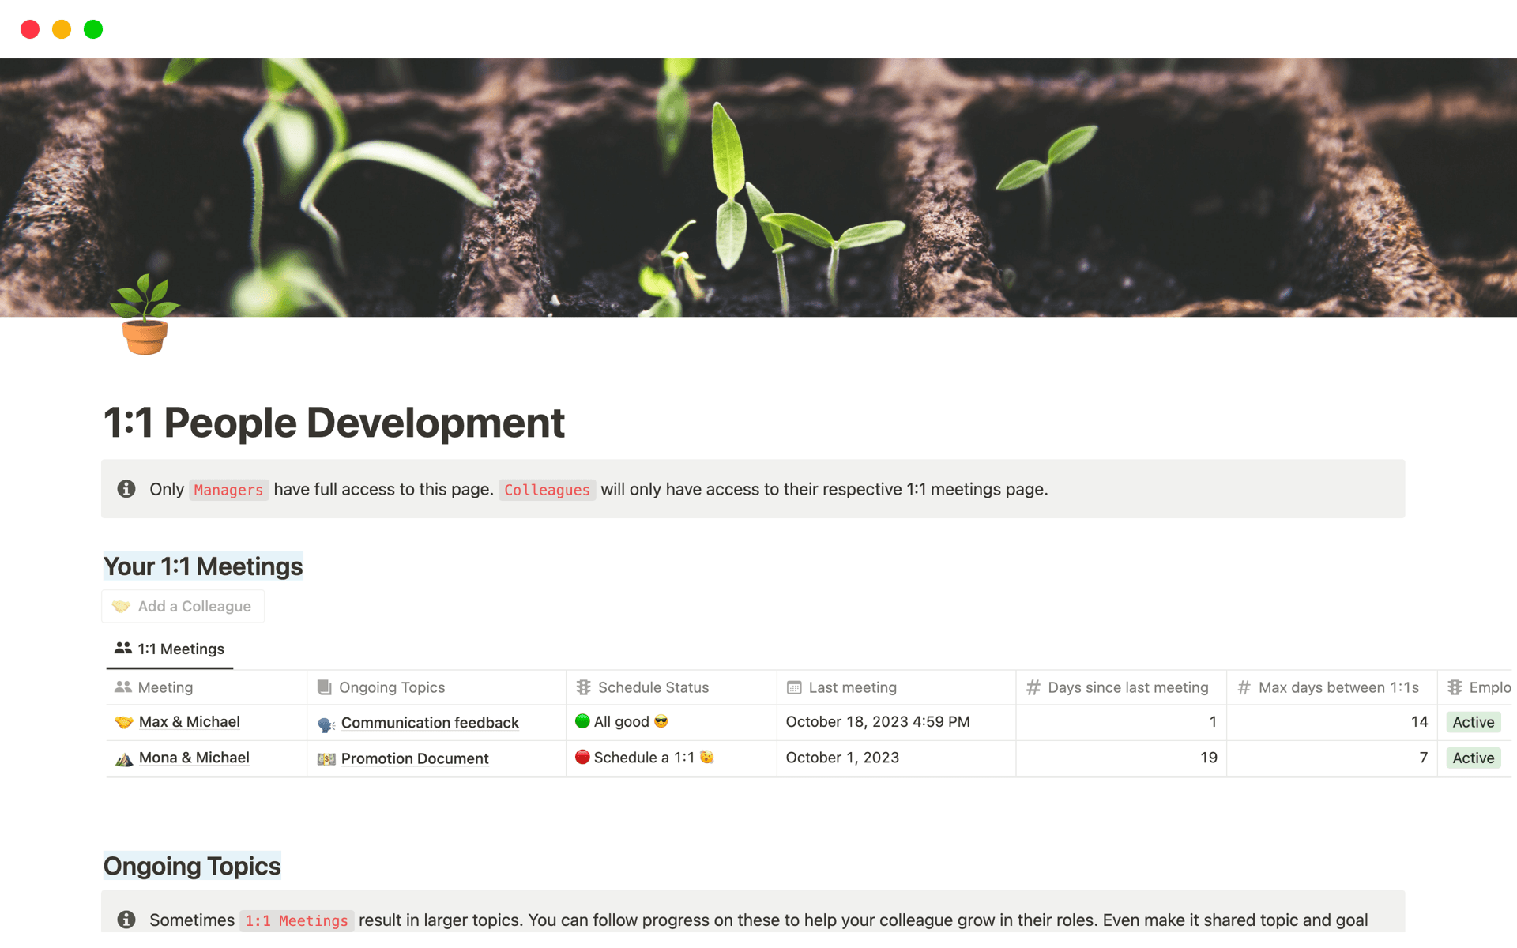Click the speaking head icon for Communication feedback
Viewport: 1517px width, 948px height.
(x=326, y=724)
